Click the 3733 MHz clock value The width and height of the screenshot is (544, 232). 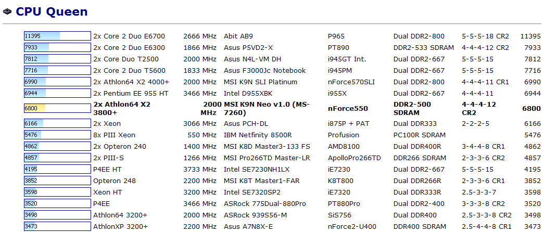(x=200, y=169)
